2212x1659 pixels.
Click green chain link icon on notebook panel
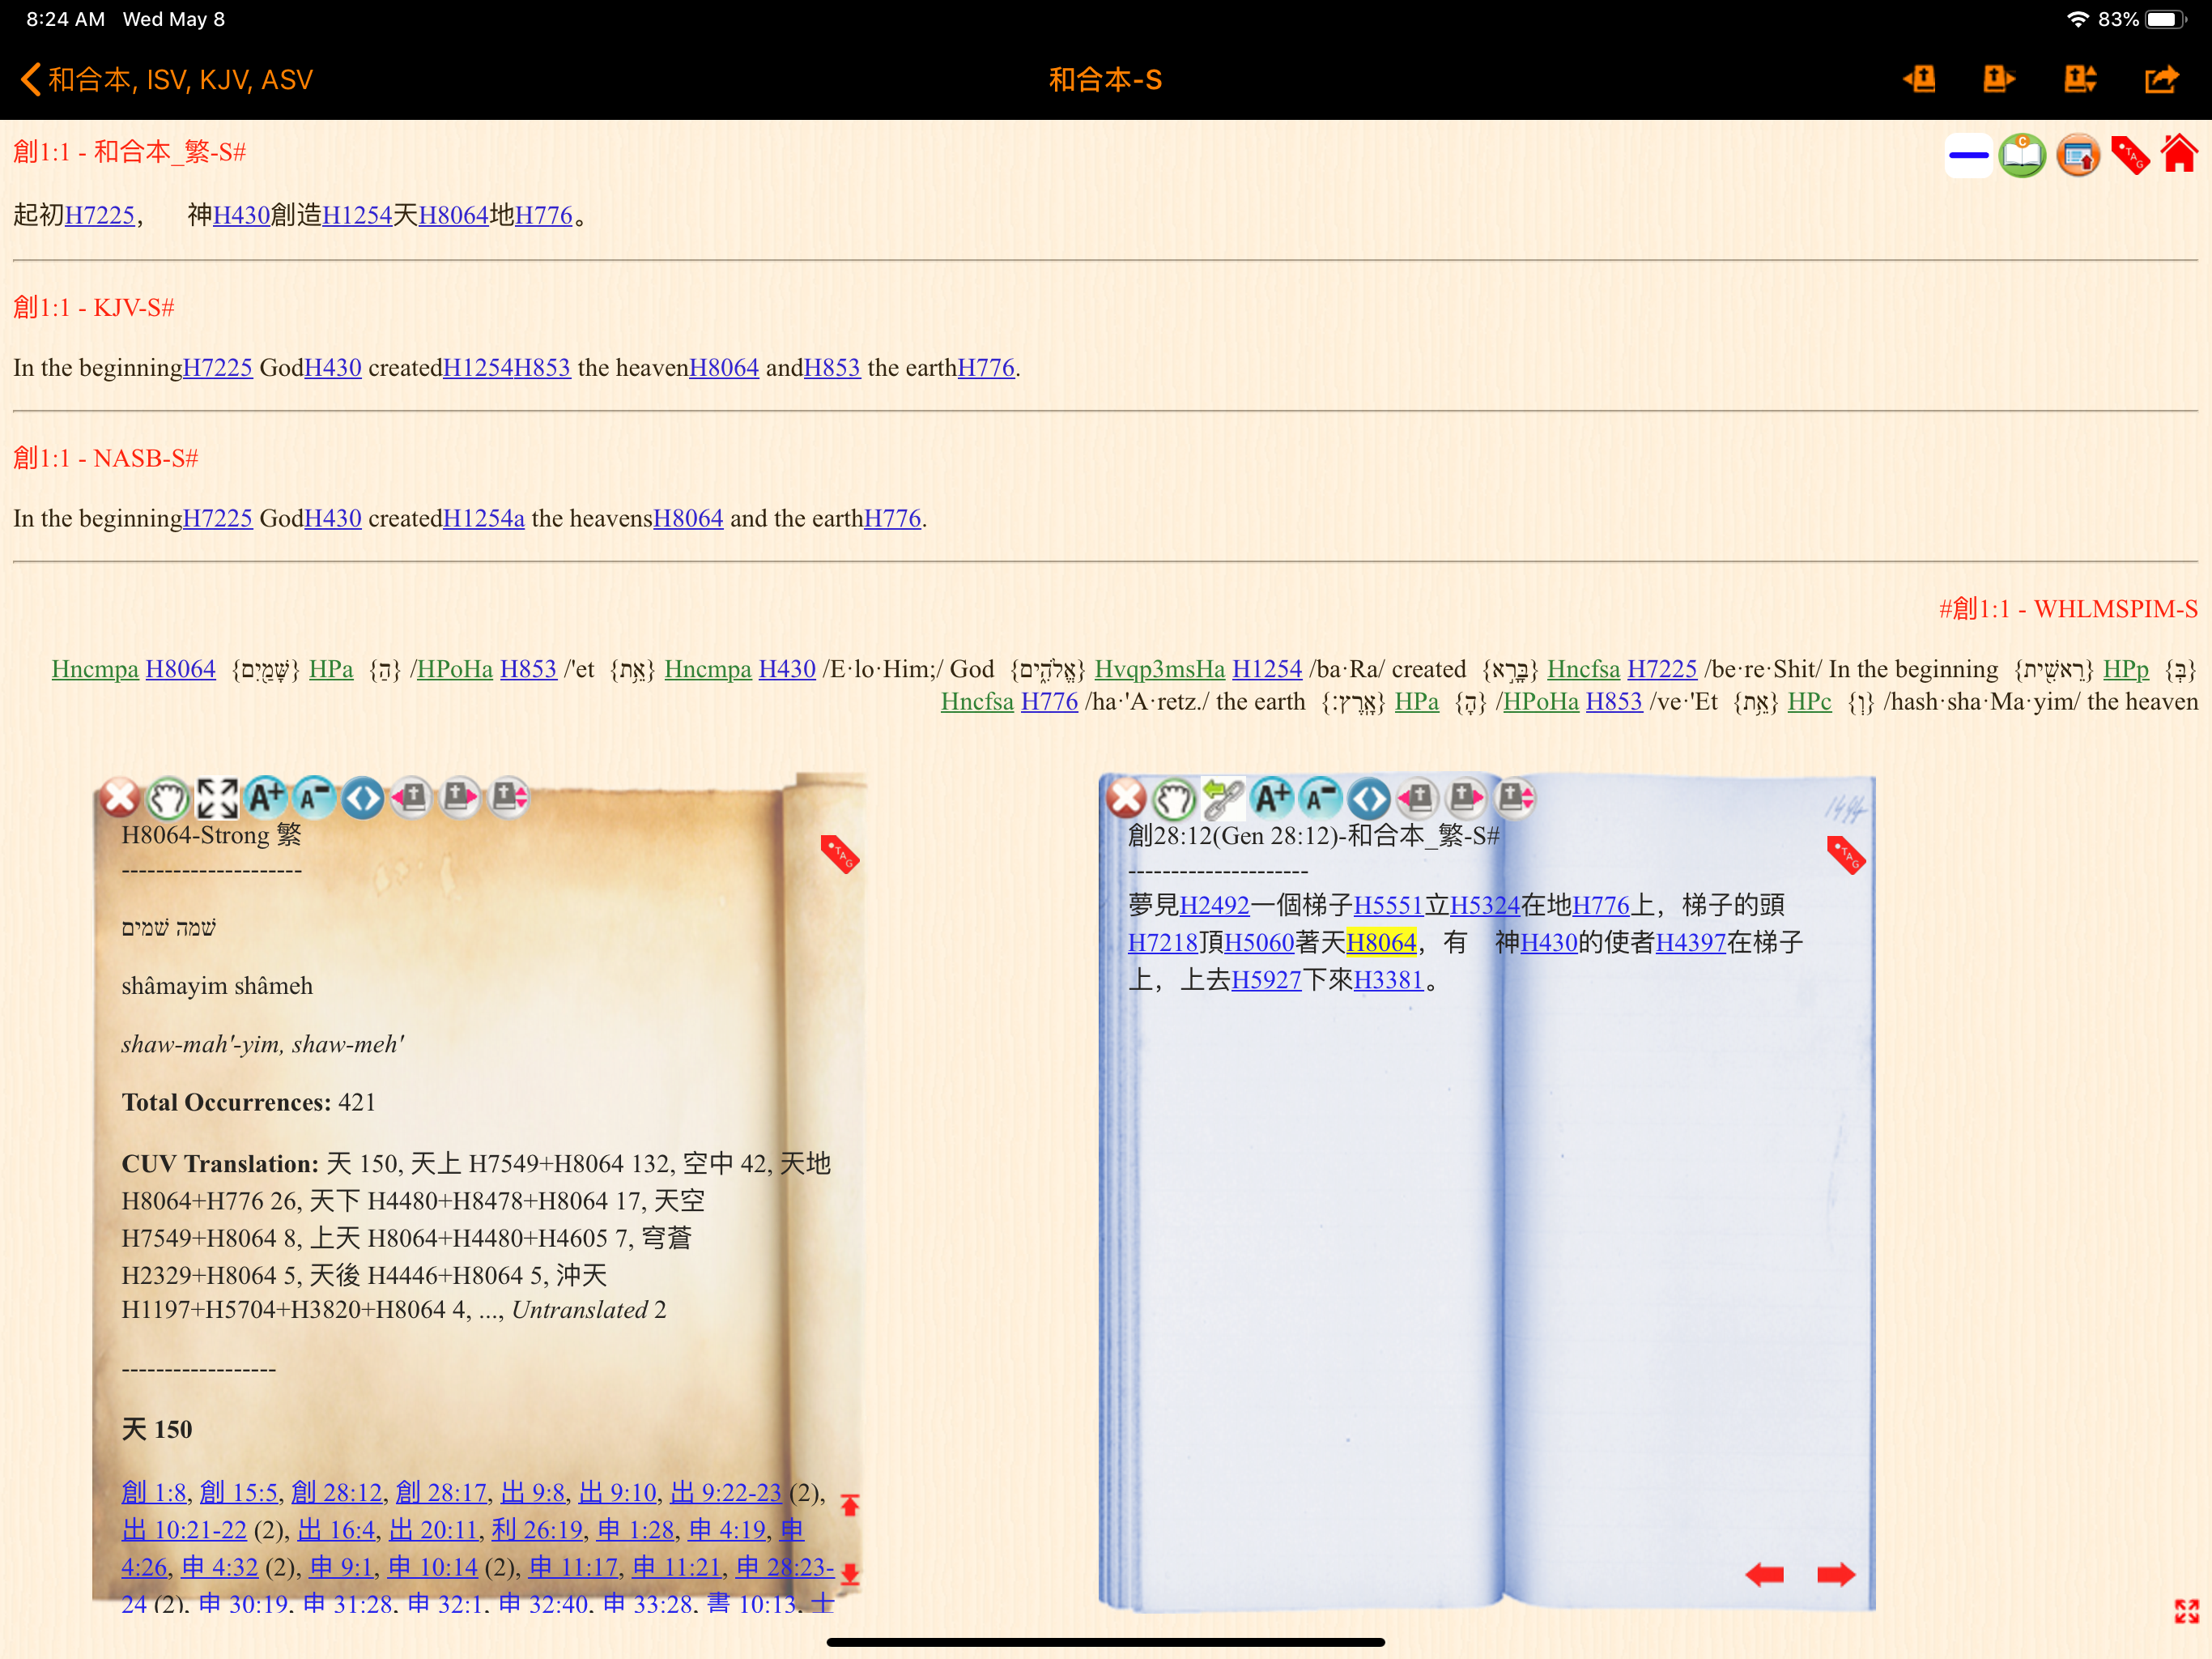coord(1223,799)
